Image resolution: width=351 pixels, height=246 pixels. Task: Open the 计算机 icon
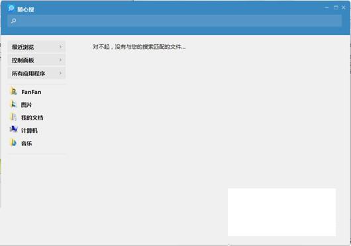(x=14, y=130)
